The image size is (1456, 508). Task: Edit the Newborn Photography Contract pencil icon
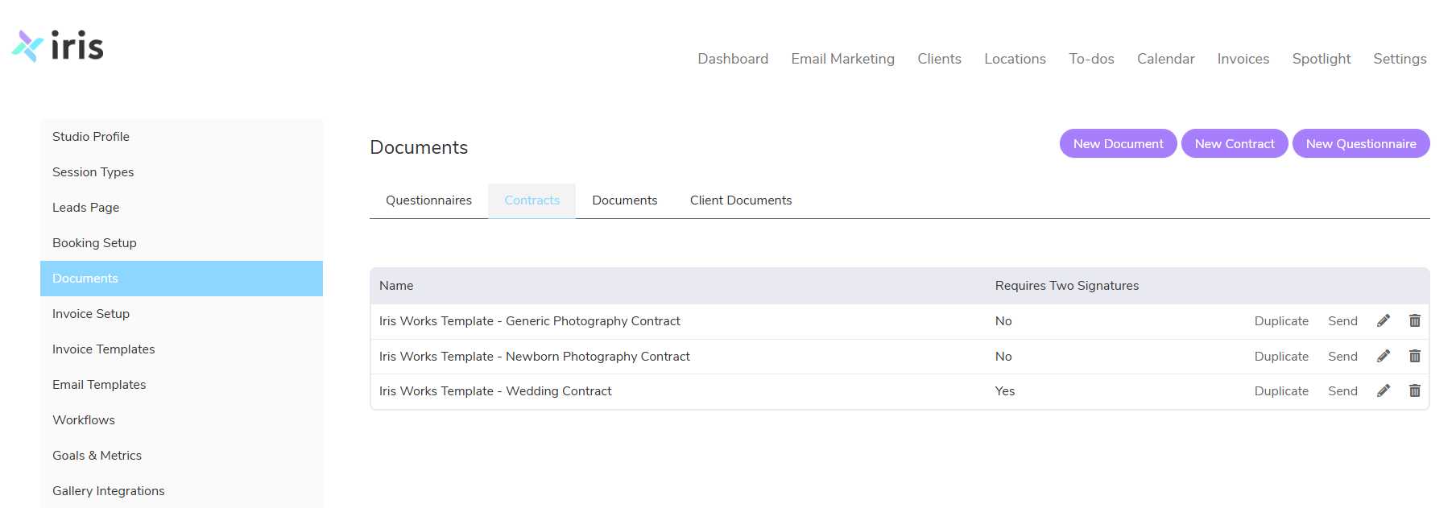[x=1384, y=357]
